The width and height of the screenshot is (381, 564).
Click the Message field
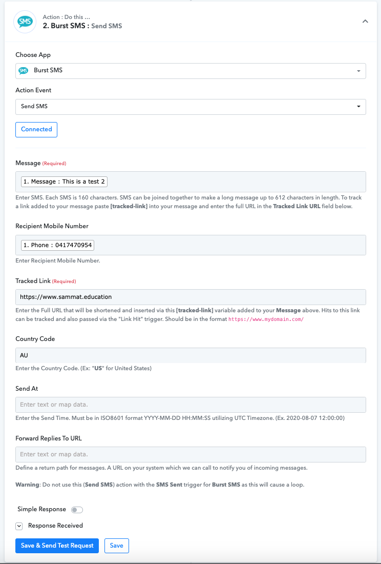(190, 182)
